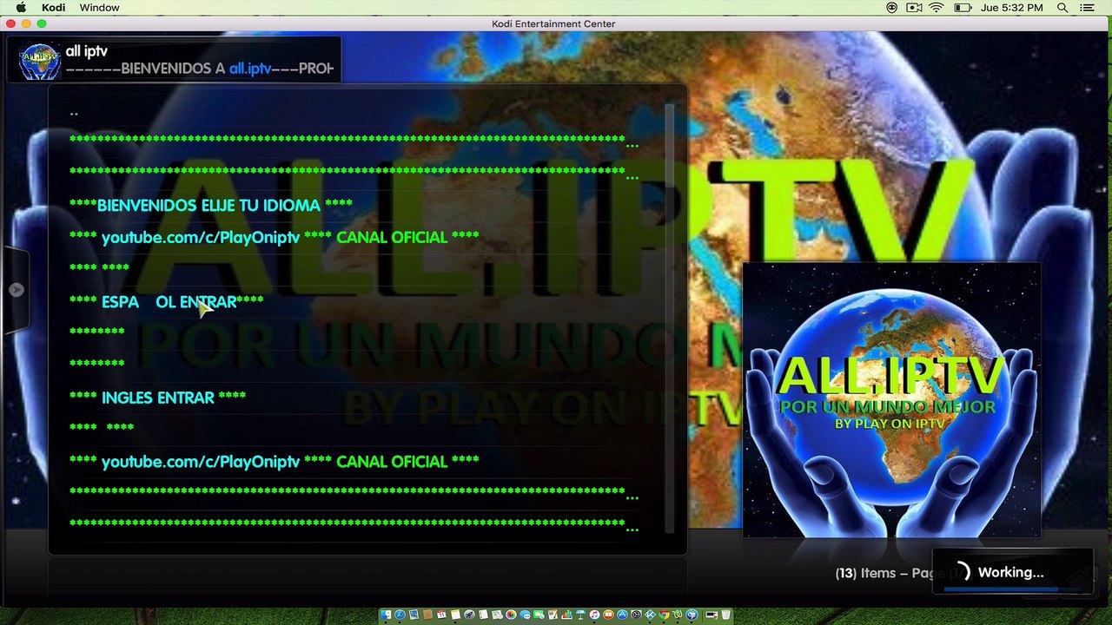This screenshot has height=625, width=1112.
Task: Click the ALL IPTV globe thumbnail
Action: click(x=891, y=401)
